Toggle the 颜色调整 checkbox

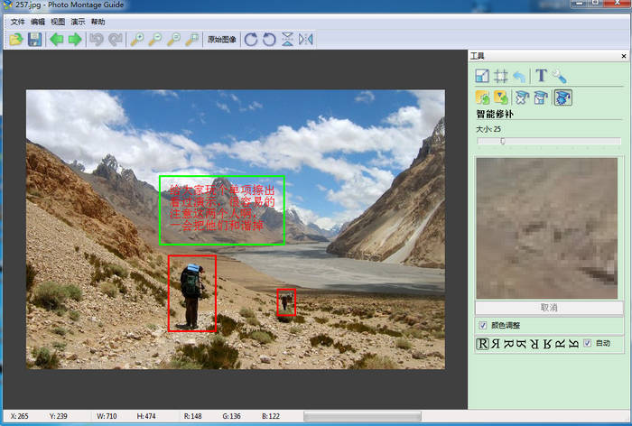click(483, 325)
